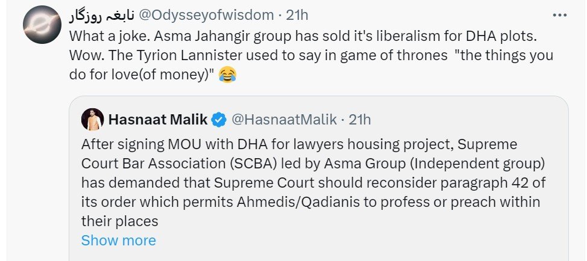Click the laughing crying emoji in the tweet
This screenshot has height=261, width=587.
227,76
